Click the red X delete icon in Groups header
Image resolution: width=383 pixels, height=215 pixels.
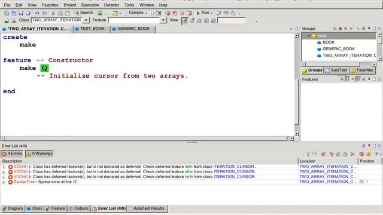coord(351,29)
